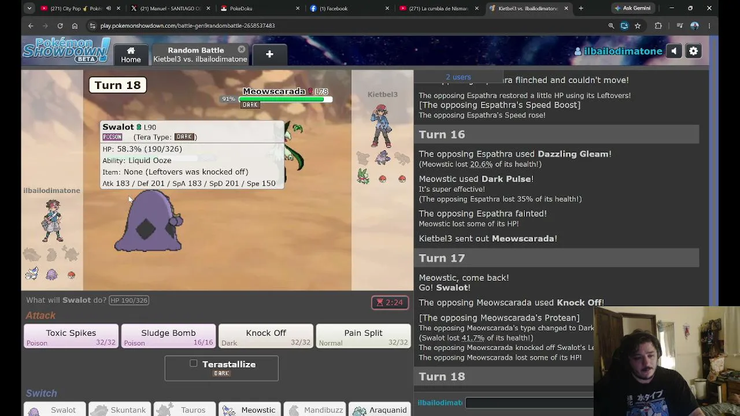740x416 pixels.
Task: Click ilbailodimatone's purple Swalot team icon
Action: coord(51,274)
